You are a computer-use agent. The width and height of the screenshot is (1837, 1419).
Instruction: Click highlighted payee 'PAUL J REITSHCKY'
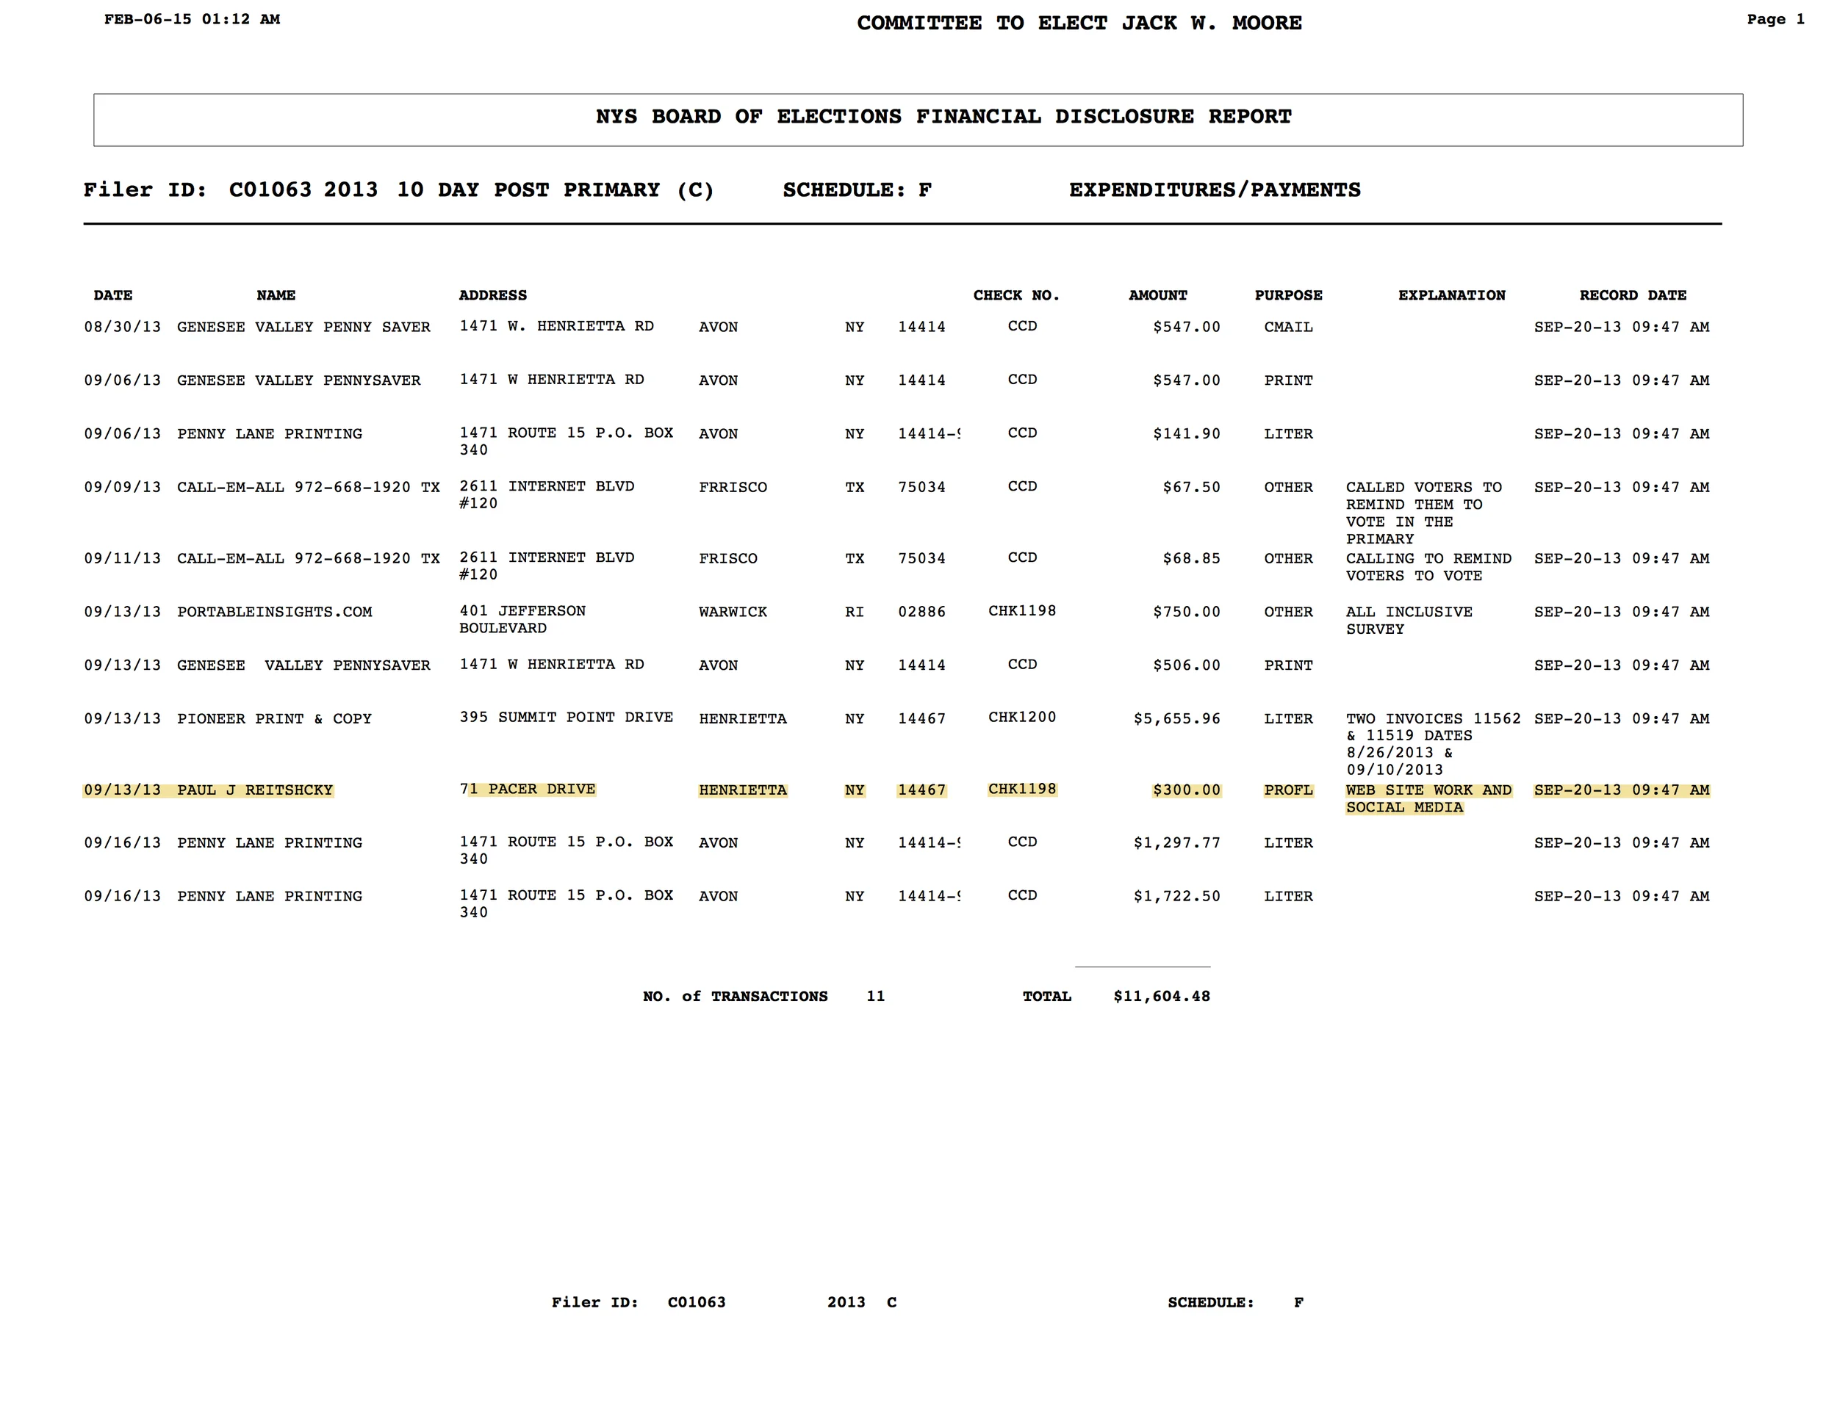[x=255, y=790]
